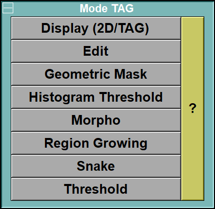This screenshot has height=209, width=215.
Task: Pick the Histogram Threshold entry
Action: pos(96,97)
